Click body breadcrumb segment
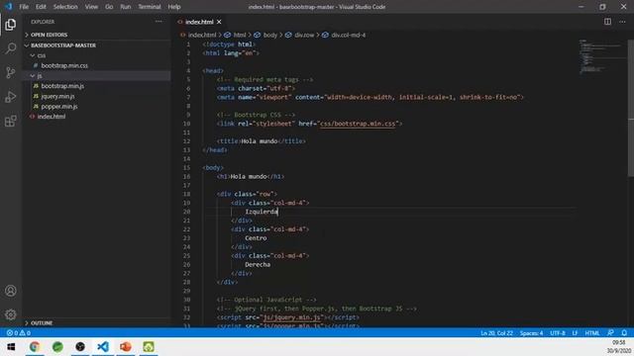The image size is (634, 356). (270, 36)
